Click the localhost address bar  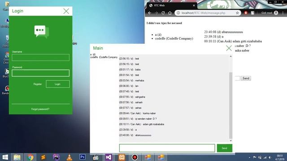click(x=208, y=13)
